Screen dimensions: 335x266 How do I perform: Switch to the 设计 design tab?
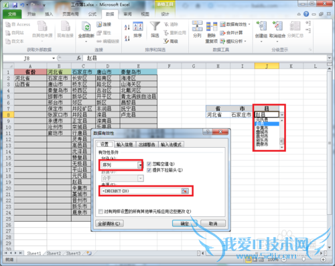pos(165,14)
